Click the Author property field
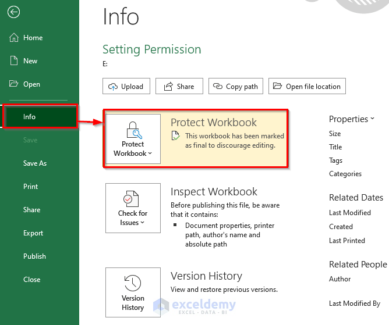Viewport: 389px width, 325px height. 340,279
